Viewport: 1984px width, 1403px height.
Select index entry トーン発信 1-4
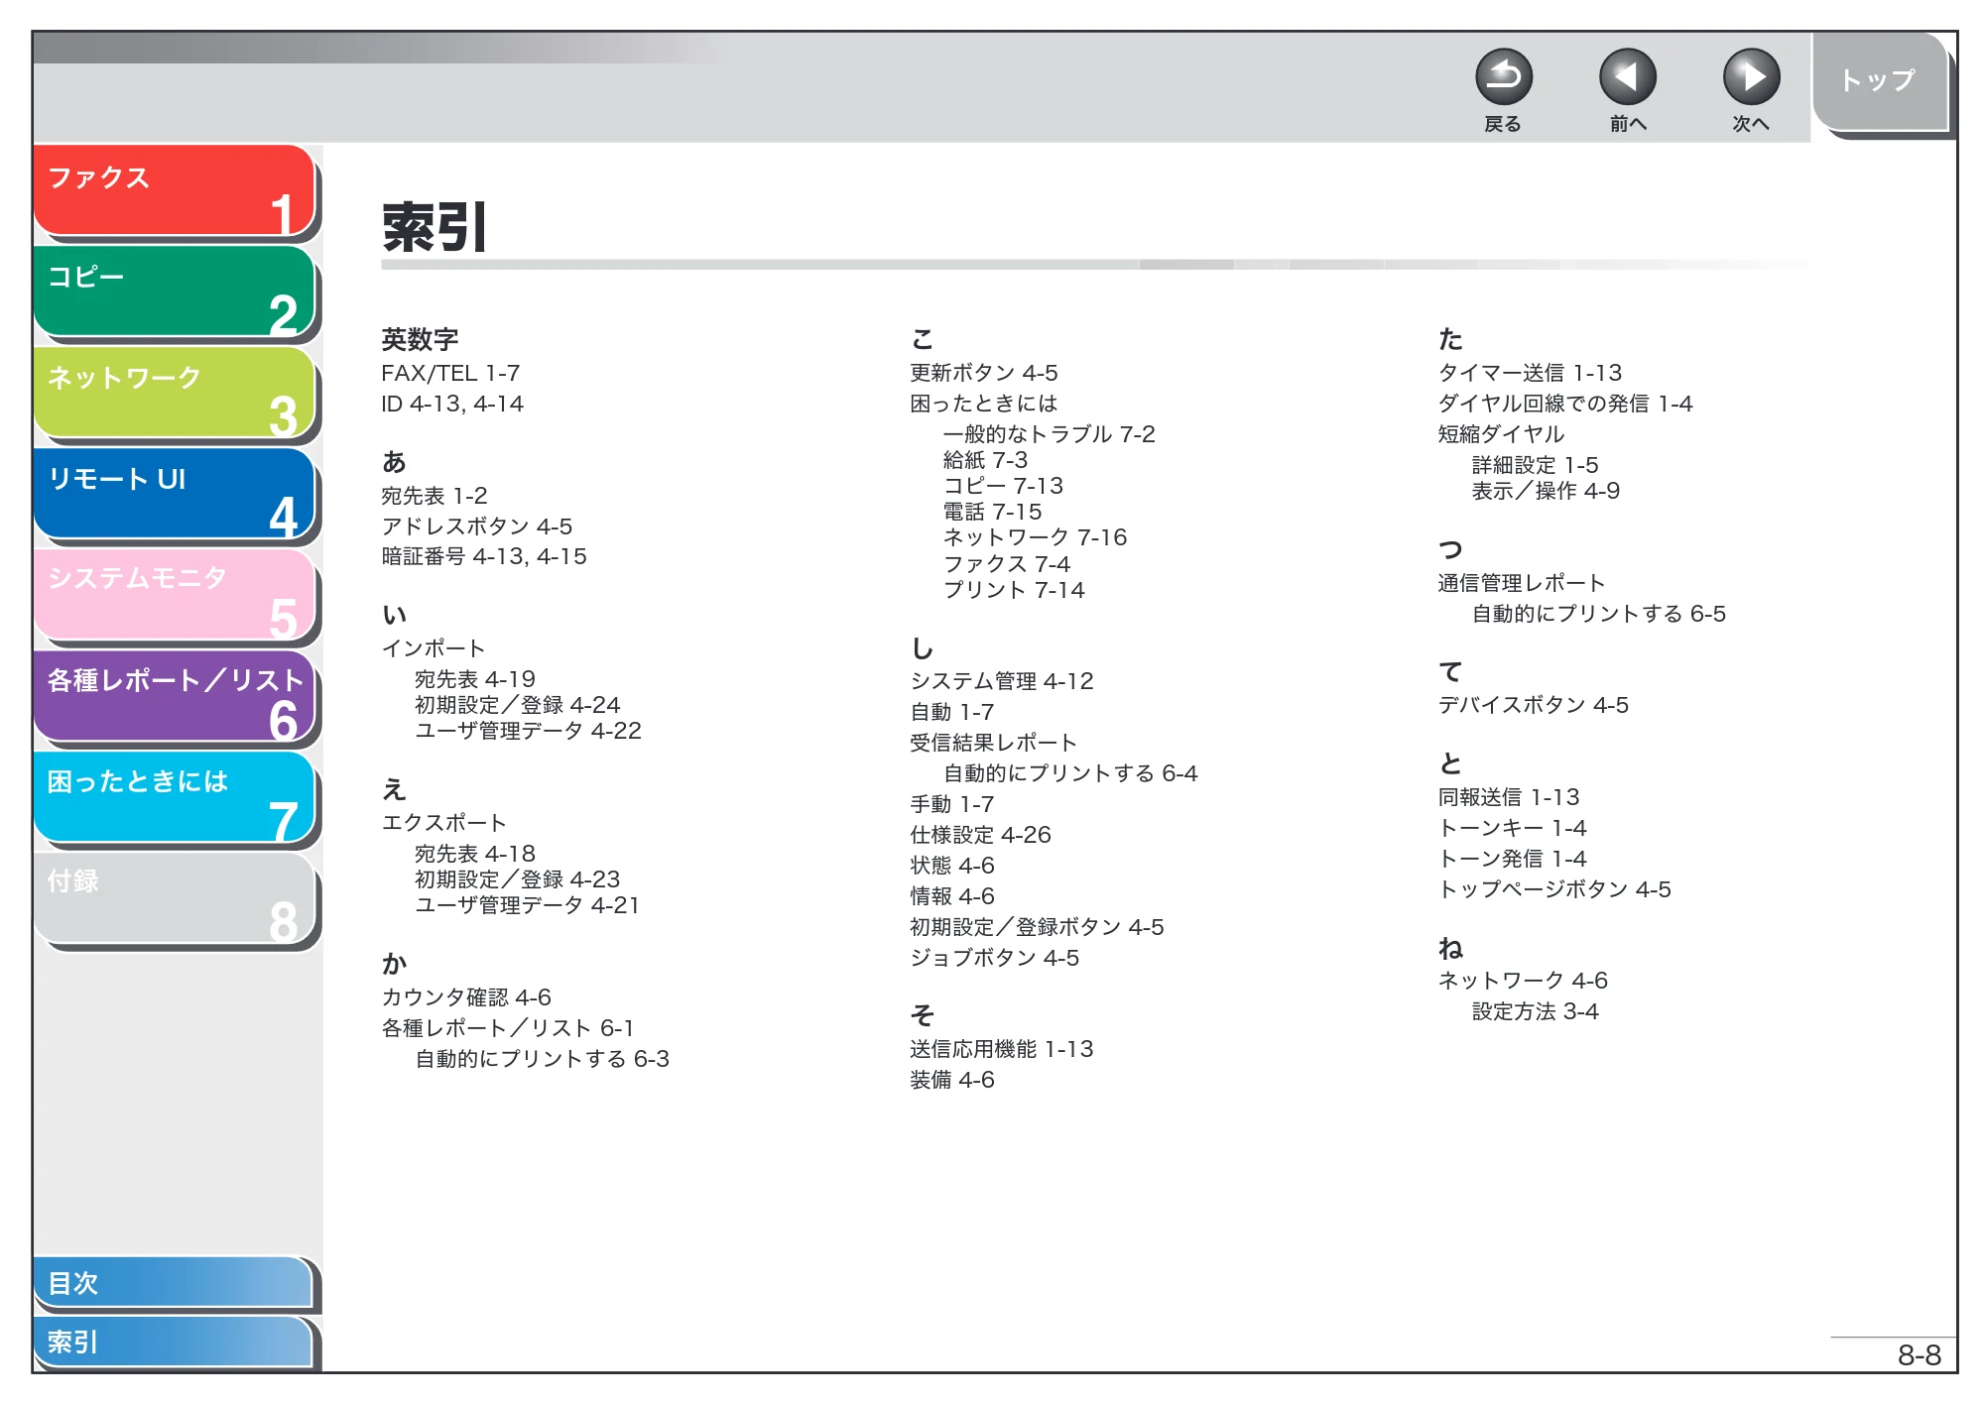point(1513,858)
